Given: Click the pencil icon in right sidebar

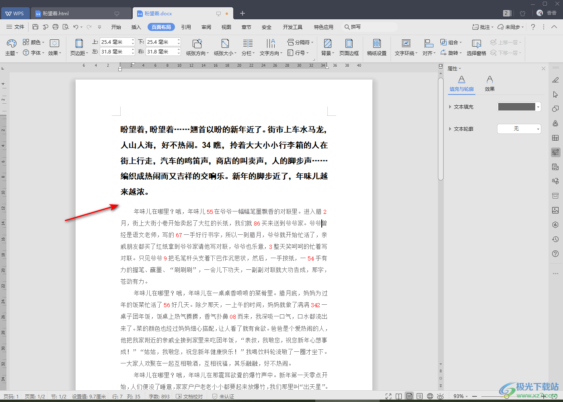Looking at the screenshot, I should click(555, 80).
